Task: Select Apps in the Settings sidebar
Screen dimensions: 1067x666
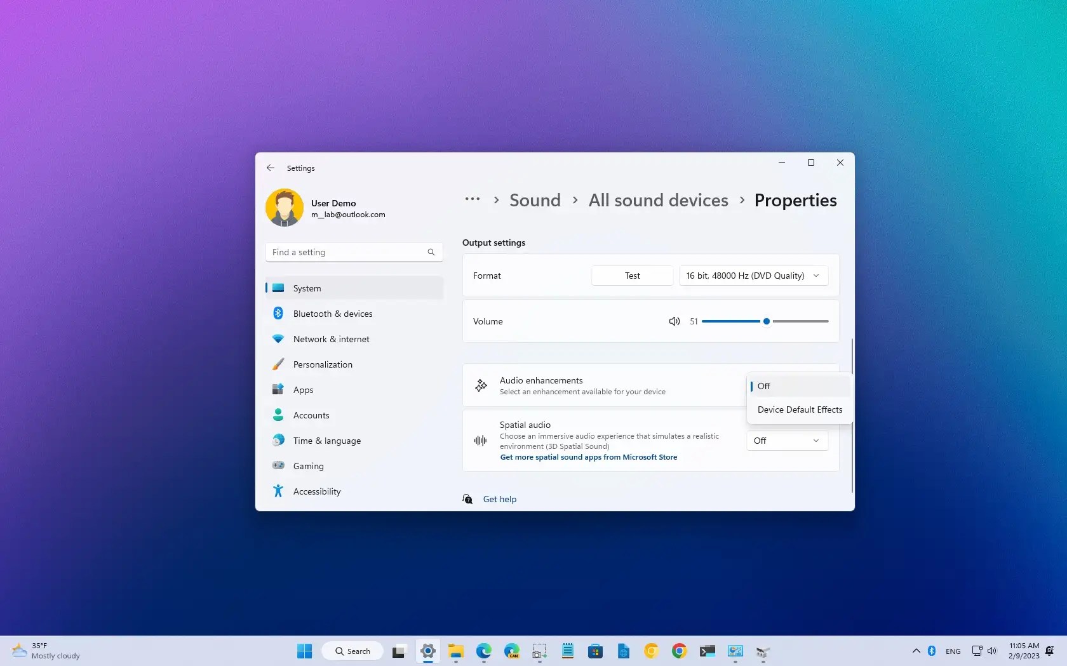Action: point(303,389)
